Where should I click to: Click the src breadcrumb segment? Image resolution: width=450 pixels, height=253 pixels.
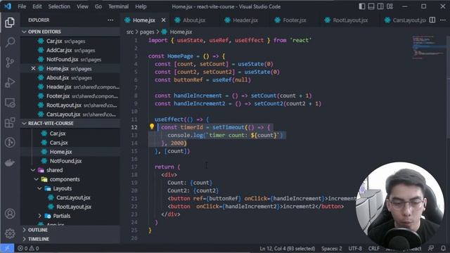129,32
